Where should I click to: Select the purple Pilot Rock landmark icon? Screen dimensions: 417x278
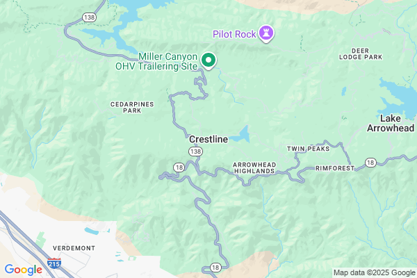pyautogui.click(x=266, y=34)
